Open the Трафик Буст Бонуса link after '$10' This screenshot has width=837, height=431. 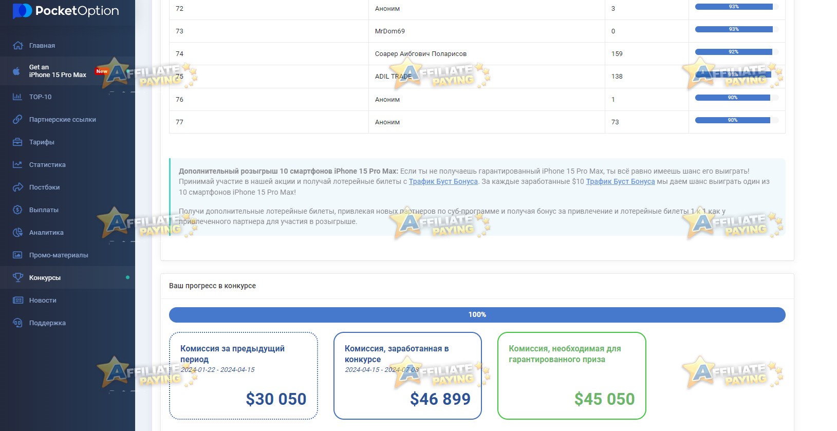621,181
